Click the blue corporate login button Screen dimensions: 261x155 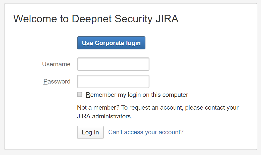[x=111, y=43]
